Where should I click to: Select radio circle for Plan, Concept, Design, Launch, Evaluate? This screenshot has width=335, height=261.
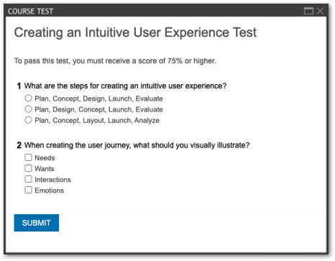coord(28,98)
